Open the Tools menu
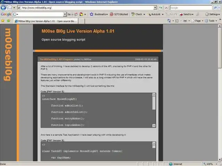 pyautogui.click(x=211, y=21)
